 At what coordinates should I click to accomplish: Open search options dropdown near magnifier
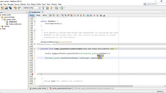click(146, 4)
